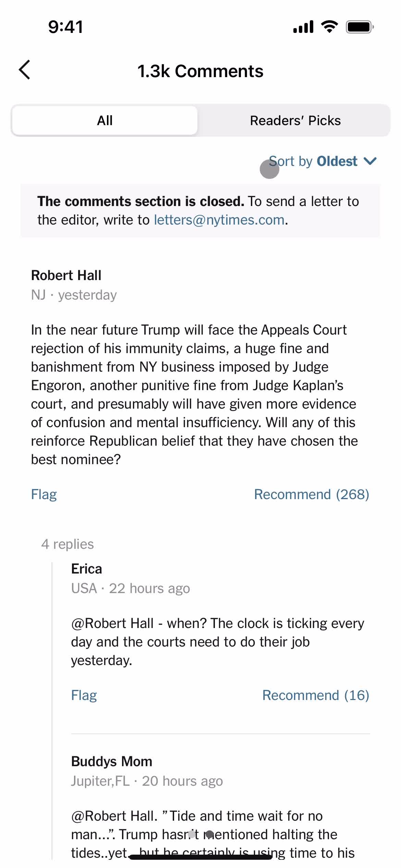The height and width of the screenshot is (868, 401).
Task: Tap the cellular signal icon
Action: [x=303, y=27]
